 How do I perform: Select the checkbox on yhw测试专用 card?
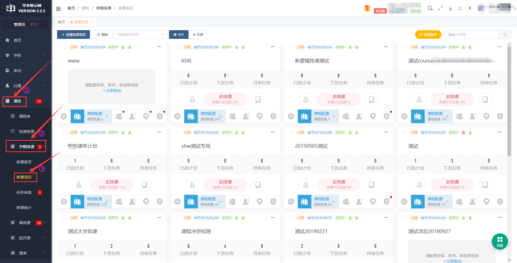point(178,132)
